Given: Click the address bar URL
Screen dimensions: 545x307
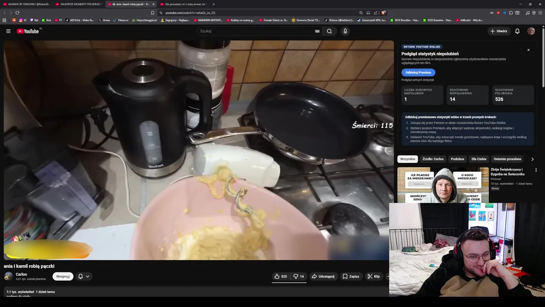Looking at the screenshot, I should (x=190, y=13).
